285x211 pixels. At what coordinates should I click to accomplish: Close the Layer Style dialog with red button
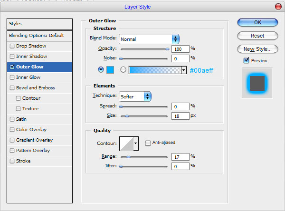[278, 7]
